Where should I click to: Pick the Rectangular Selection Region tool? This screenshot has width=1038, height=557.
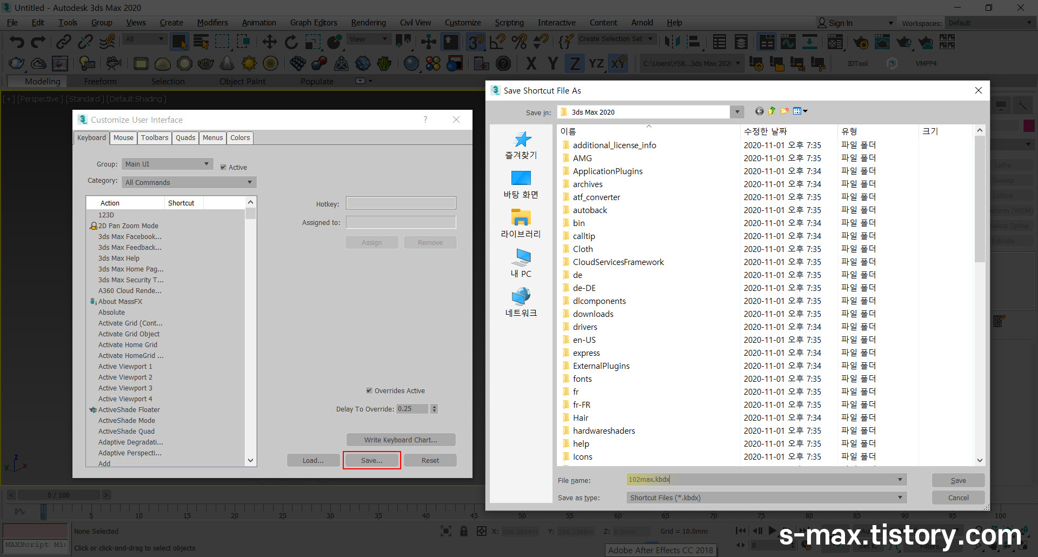pyautogui.click(x=222, y=42)
